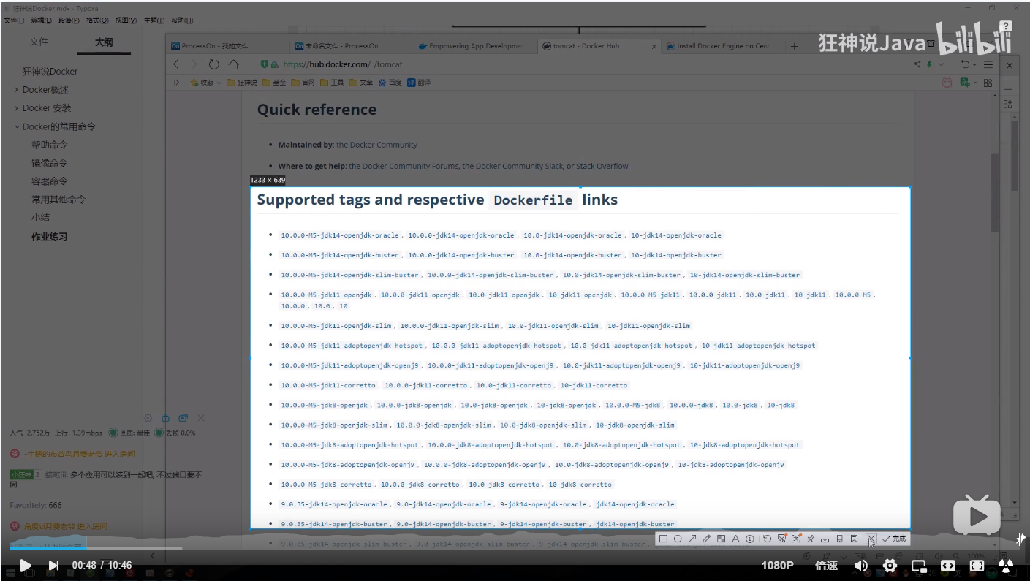Click the large play overlay icon on video

click(x=977, y=515)
